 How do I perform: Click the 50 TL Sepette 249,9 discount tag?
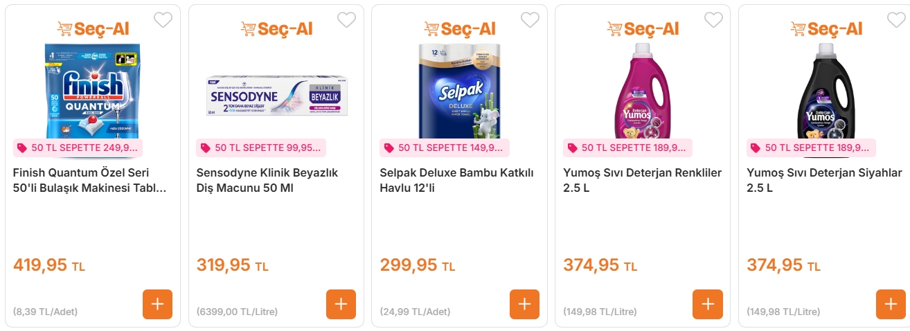(x=78, y=147)
